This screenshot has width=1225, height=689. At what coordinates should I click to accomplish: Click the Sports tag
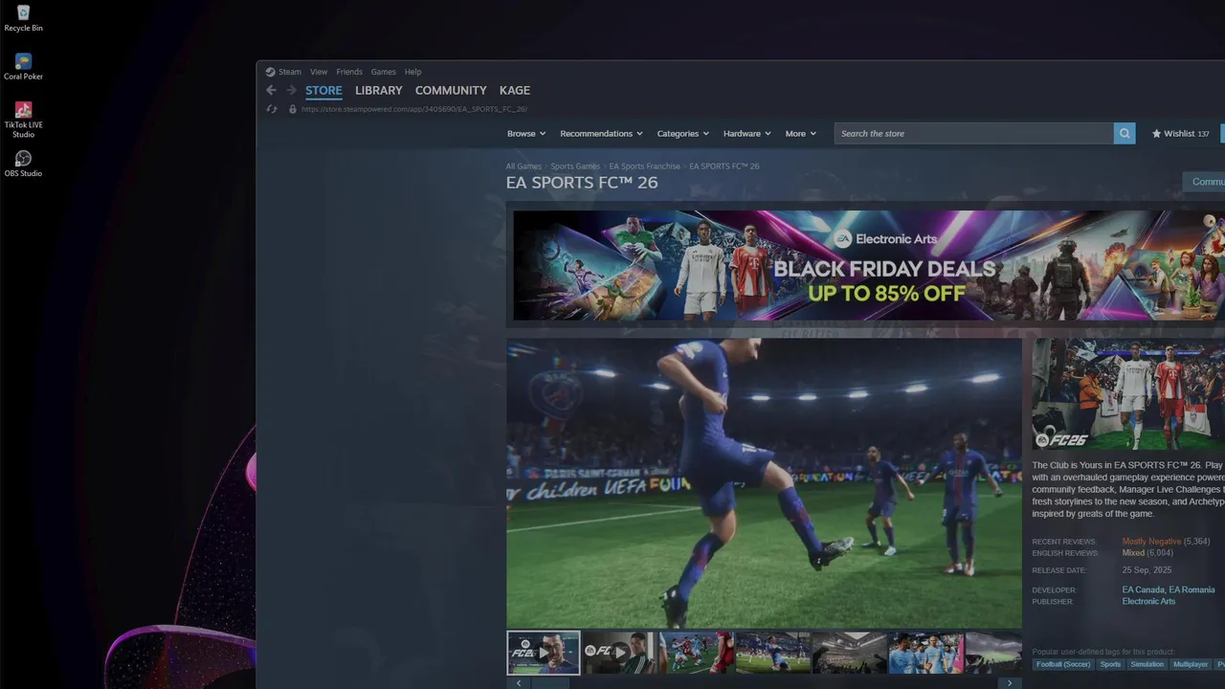pos(1110,664)
